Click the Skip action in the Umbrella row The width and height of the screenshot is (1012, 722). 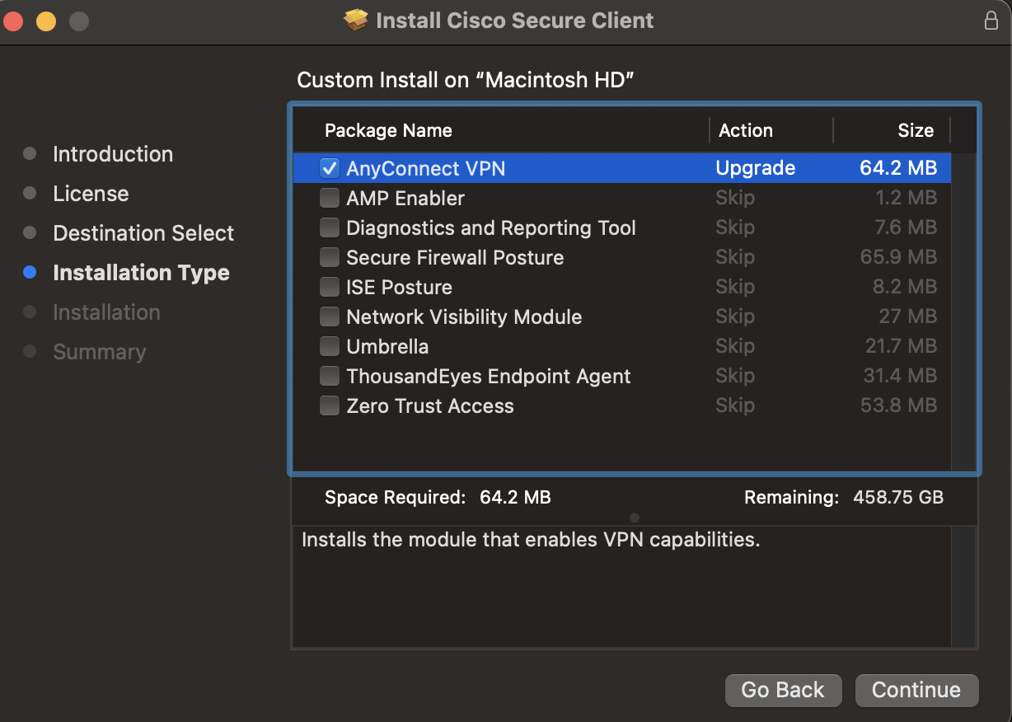point(735,346)
